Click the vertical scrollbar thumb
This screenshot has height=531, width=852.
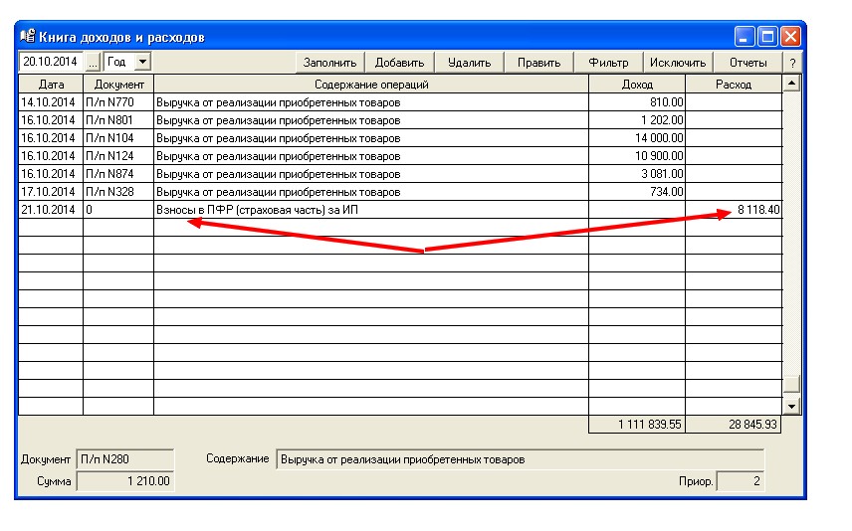pos(791,383)
